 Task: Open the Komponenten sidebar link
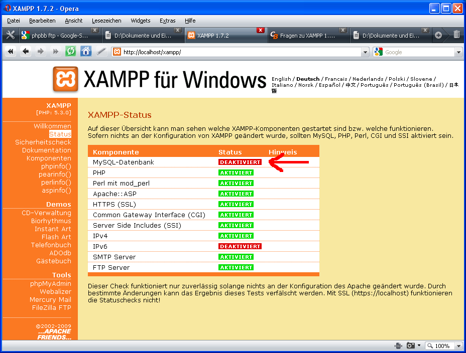(49, 158)
